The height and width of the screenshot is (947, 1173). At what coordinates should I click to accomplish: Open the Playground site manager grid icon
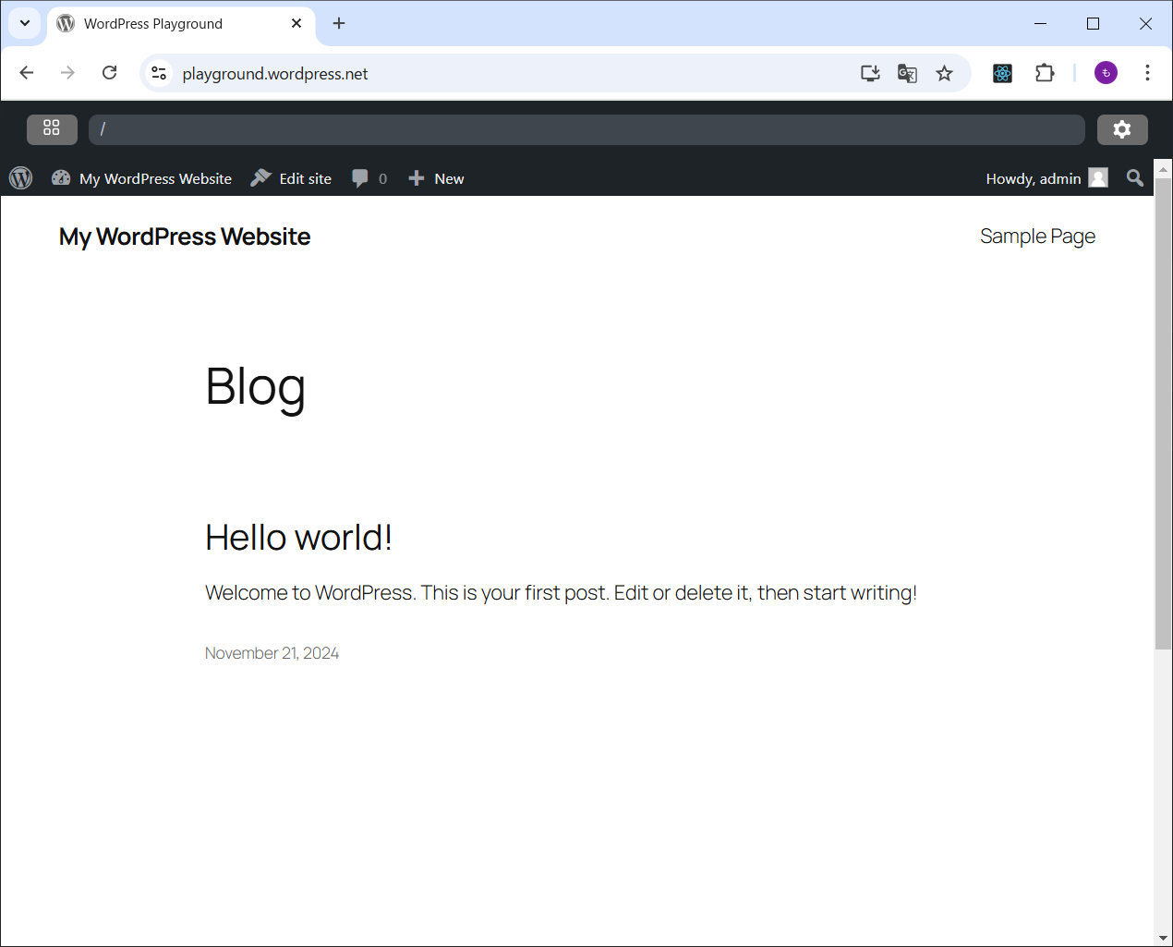pyautogui.click(x=52, y=129)
